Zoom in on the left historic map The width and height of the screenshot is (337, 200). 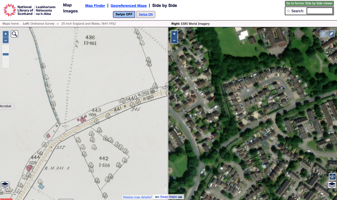click(x=6, y=34)
